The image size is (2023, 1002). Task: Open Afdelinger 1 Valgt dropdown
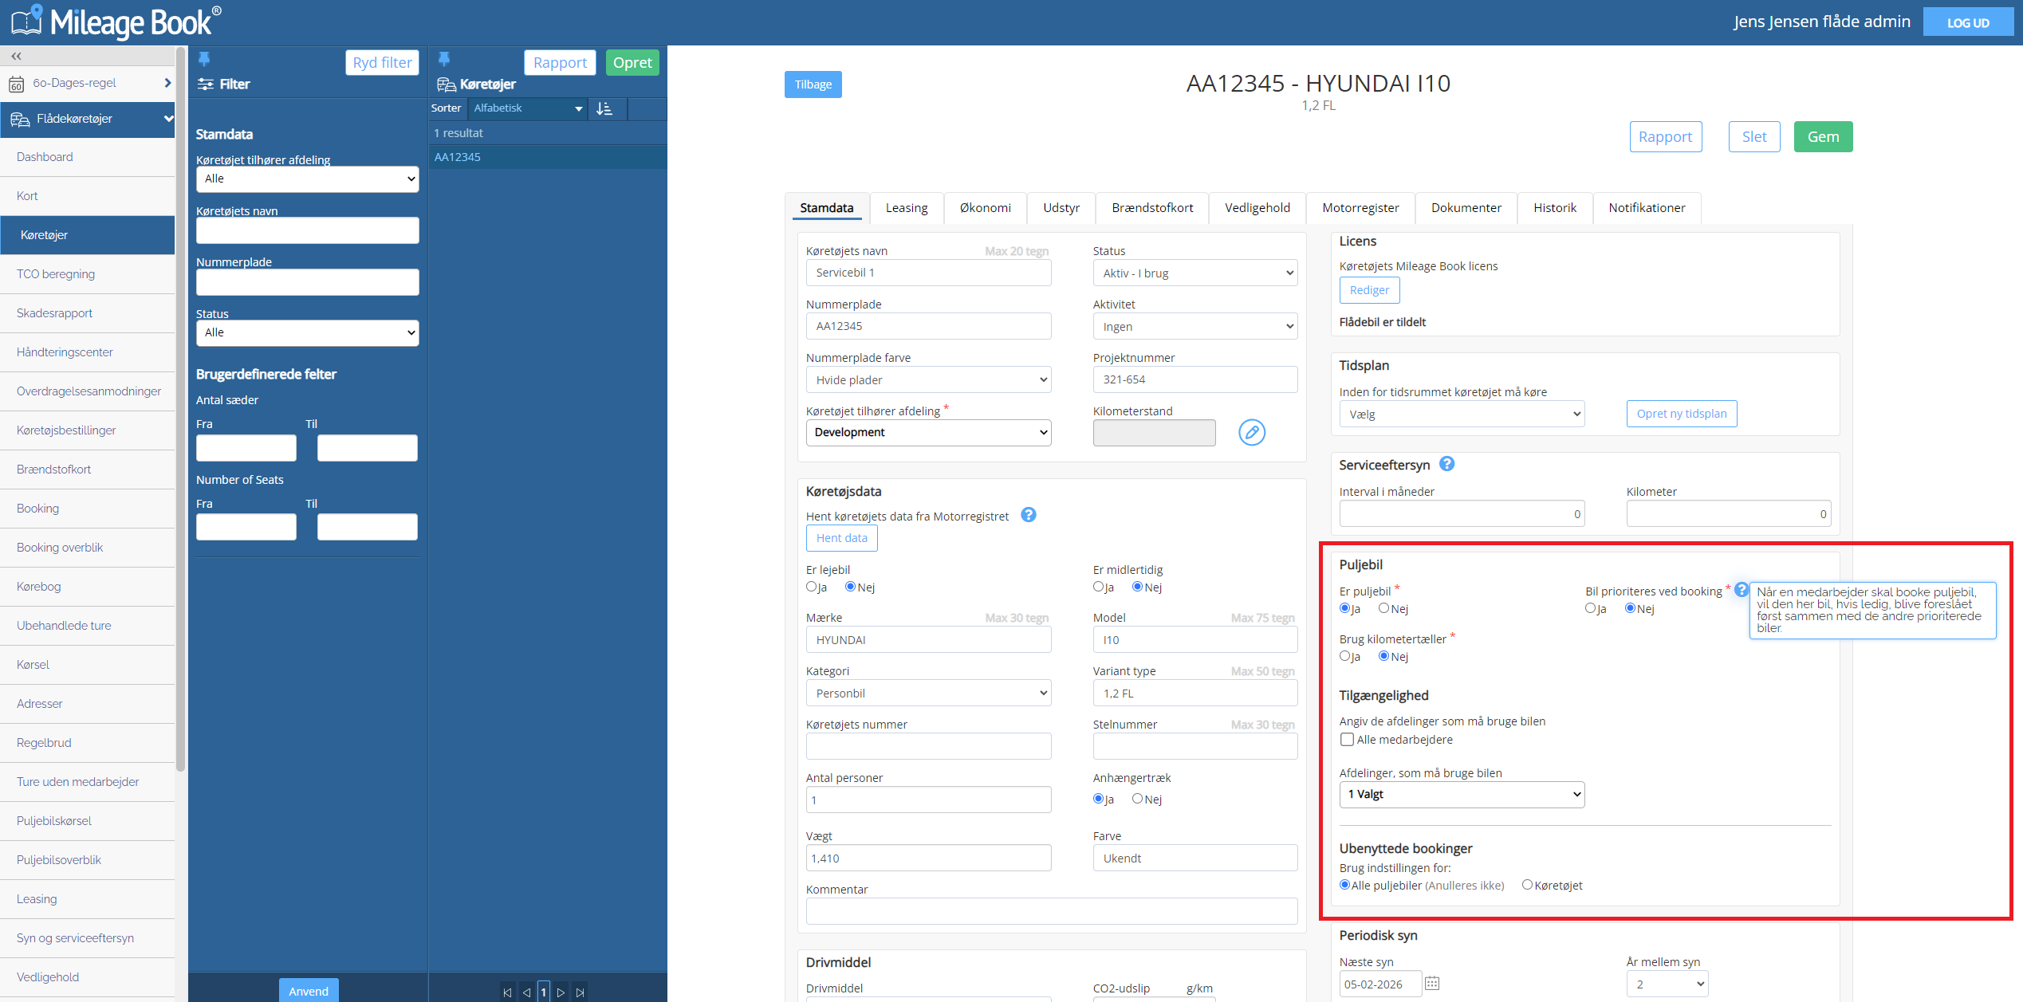pyautogui.click(x=1462, y=794)
